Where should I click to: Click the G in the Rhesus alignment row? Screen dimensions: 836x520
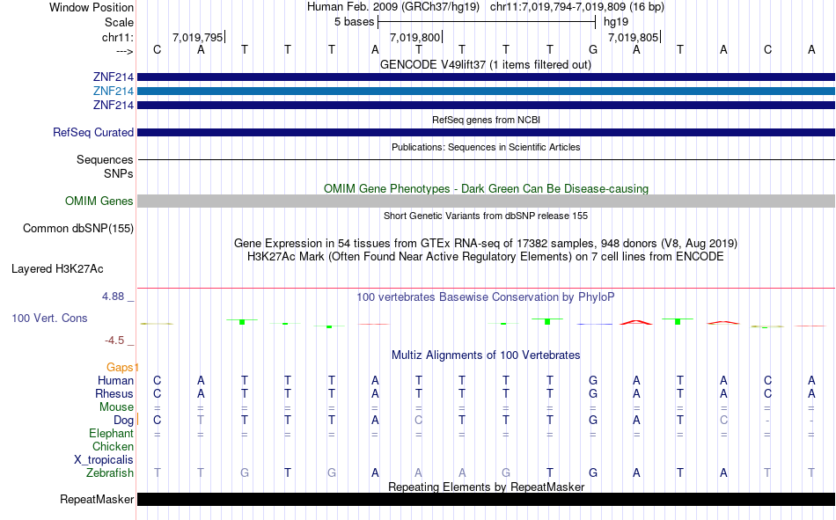(x=593, y=393)
